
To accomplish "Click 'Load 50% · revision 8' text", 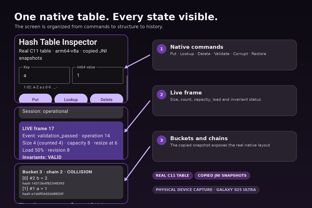I will click(46, 150).
